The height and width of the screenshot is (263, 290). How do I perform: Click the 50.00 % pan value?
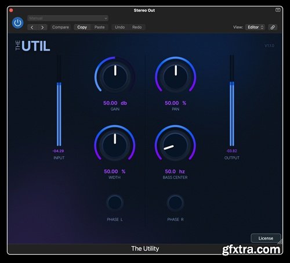175,103
